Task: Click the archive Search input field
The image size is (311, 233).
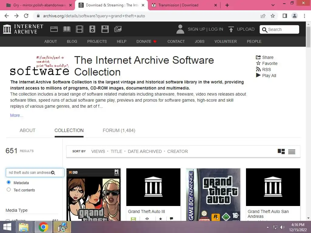Action: [x=279, y=29]
